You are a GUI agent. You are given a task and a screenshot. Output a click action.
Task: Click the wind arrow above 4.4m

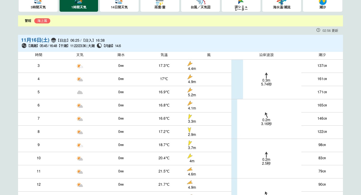190,64
